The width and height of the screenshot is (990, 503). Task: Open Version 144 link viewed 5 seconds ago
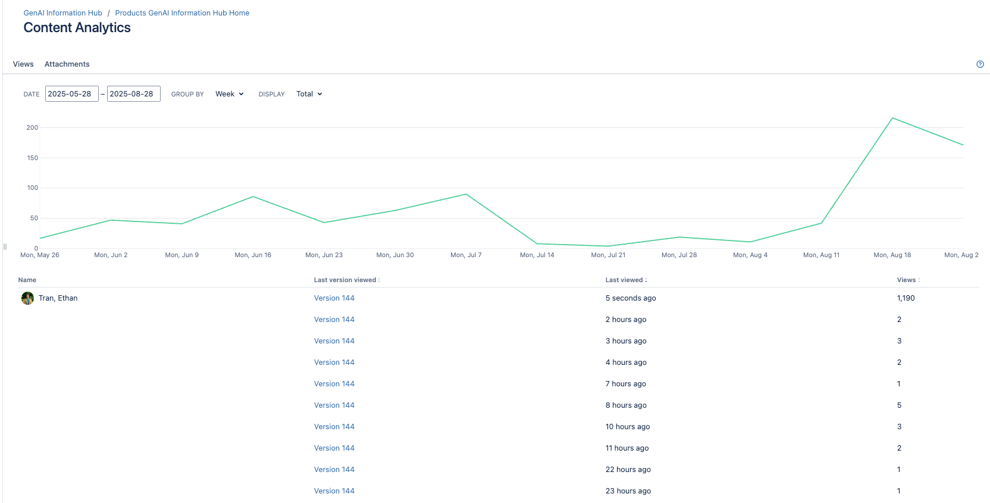334,298
